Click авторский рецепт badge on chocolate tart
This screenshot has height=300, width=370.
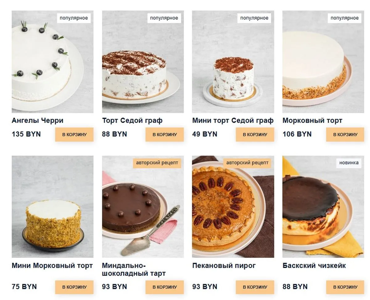(x=157, y=162)
